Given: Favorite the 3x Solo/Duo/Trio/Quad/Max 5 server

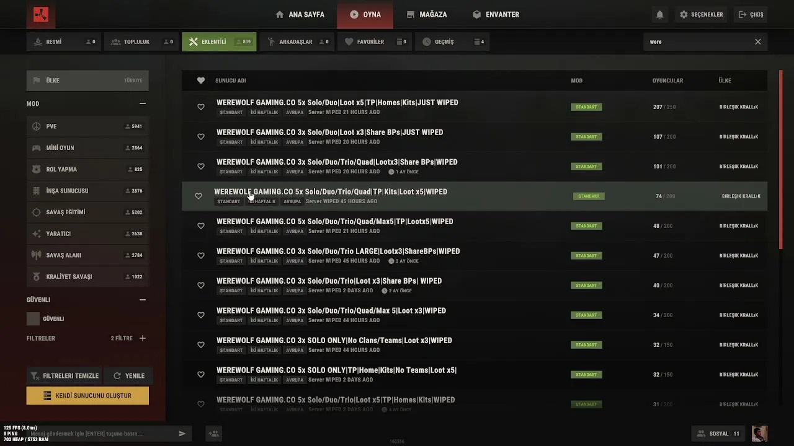Looking at the screenshot, I should pyautogui.click(x=201, y=315).
